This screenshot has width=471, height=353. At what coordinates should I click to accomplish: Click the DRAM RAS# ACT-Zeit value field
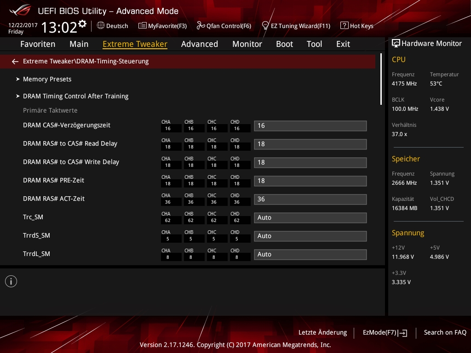tap(310, 199)
